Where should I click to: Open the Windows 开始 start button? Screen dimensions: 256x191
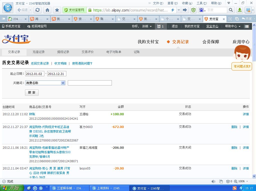click(12, 188)
